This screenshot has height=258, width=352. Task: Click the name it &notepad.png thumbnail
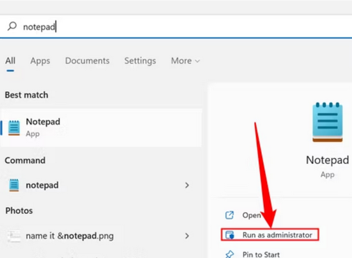click(x=13, y=236)
